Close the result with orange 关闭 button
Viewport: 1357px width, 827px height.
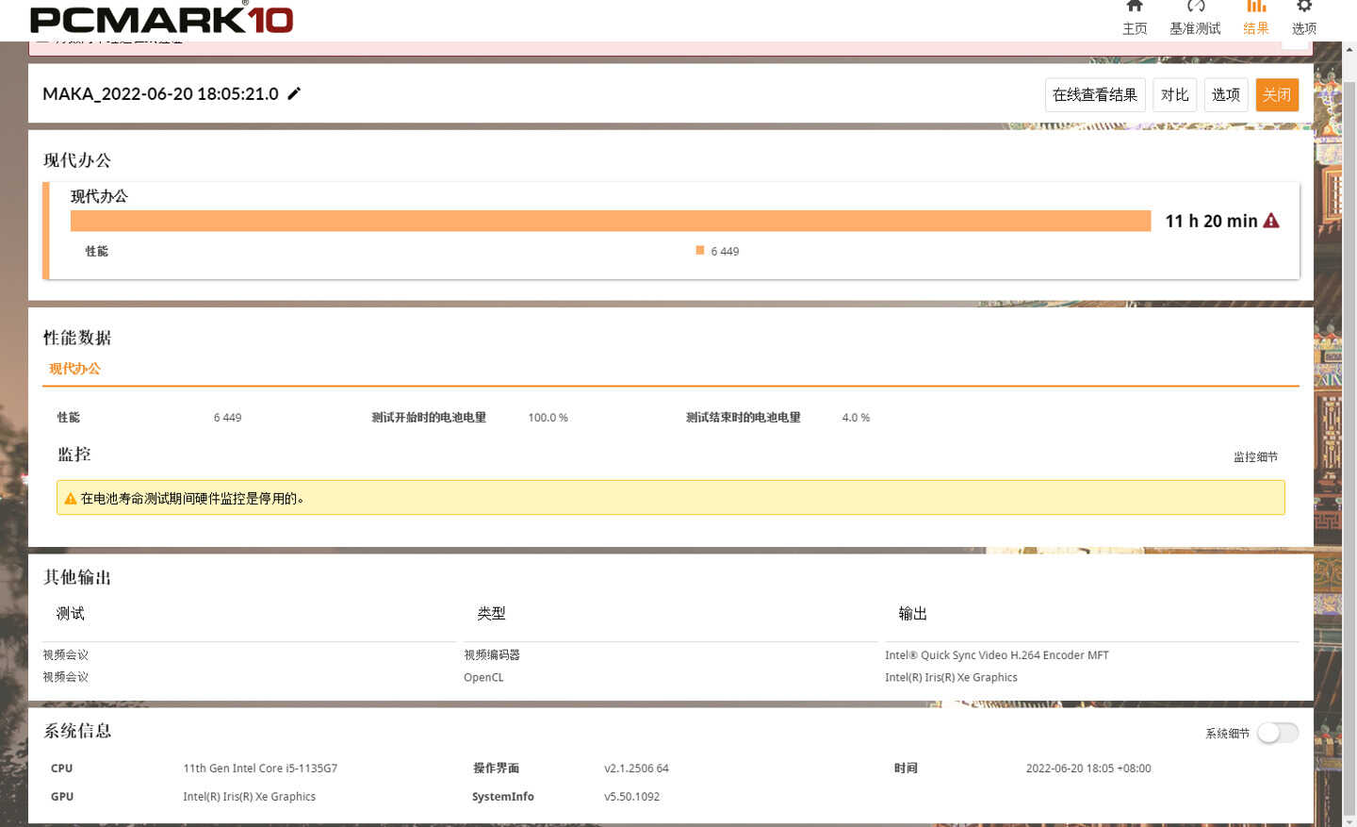(1277, 94)
